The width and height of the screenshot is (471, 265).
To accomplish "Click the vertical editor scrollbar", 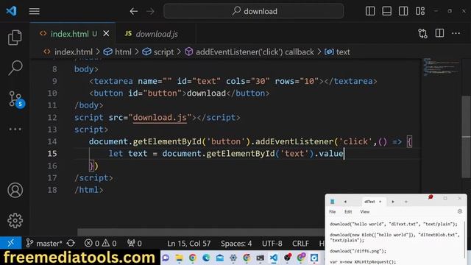I will (x=466, y=137).
